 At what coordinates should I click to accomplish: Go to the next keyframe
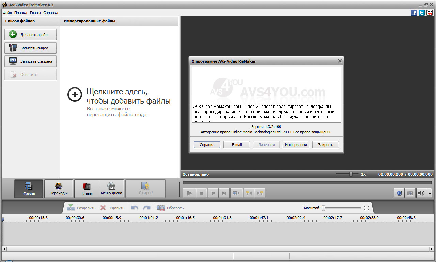pyautogui.click(x=260, y=193)
